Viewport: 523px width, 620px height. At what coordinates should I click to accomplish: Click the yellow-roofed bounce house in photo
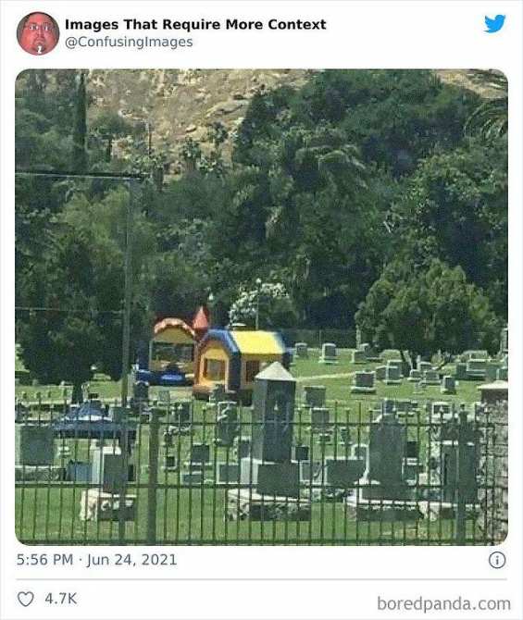tap(239, 363)
